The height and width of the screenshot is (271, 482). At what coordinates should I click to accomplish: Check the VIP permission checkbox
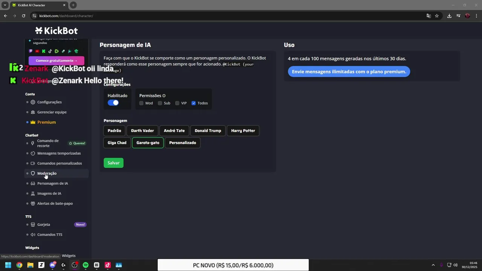pyautogui.click(x=177, y=103)
